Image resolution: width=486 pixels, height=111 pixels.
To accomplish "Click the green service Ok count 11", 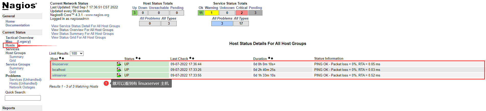I will pyautogui.click(x=201, y=13).
